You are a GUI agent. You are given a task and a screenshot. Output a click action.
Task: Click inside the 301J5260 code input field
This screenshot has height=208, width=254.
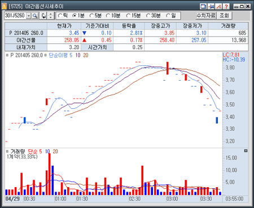click(15, 16)
